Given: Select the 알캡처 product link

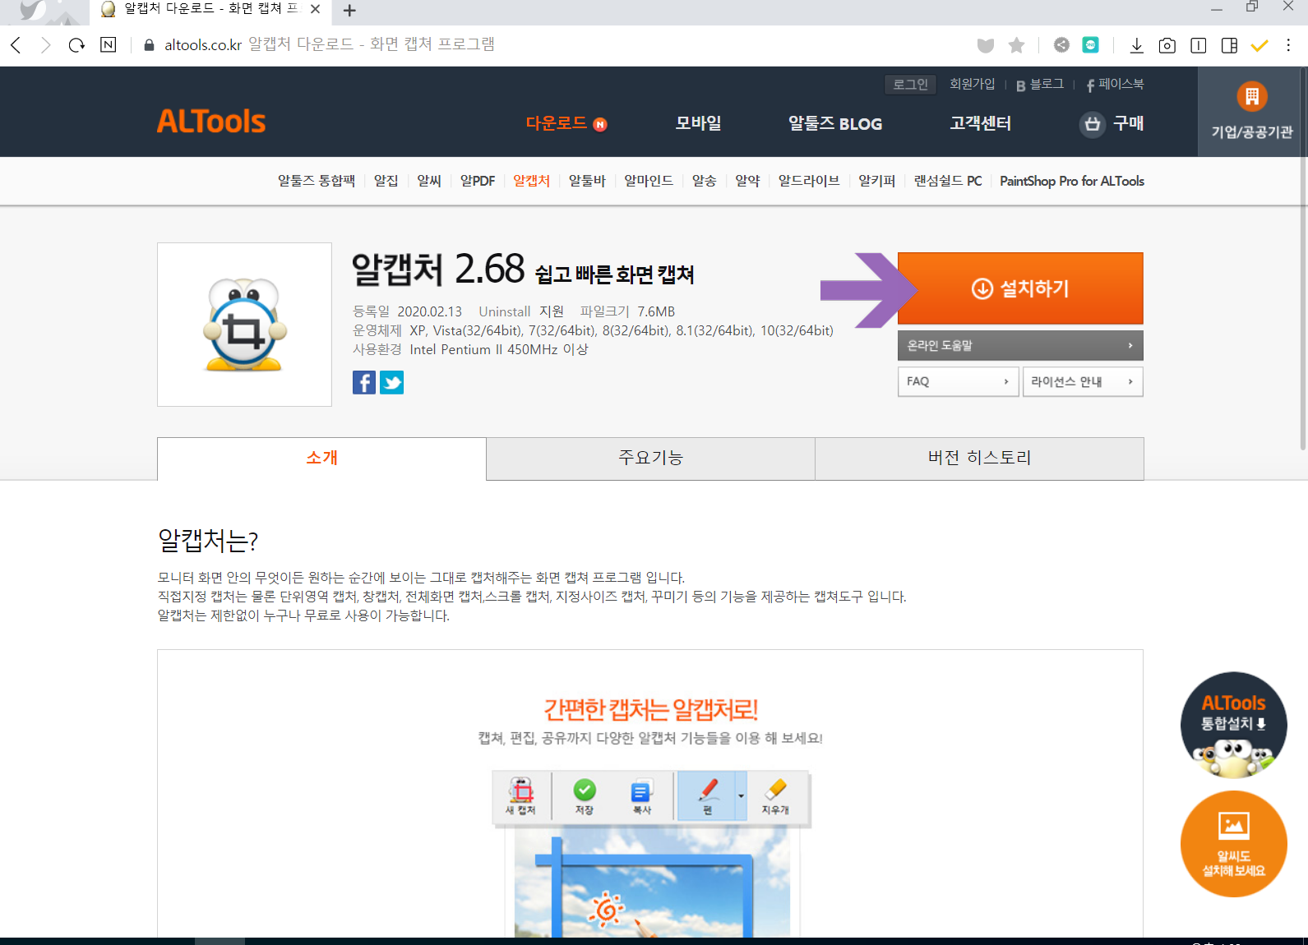Looking at the screenshot, I should pyautogui.click(x=531, y=181).
